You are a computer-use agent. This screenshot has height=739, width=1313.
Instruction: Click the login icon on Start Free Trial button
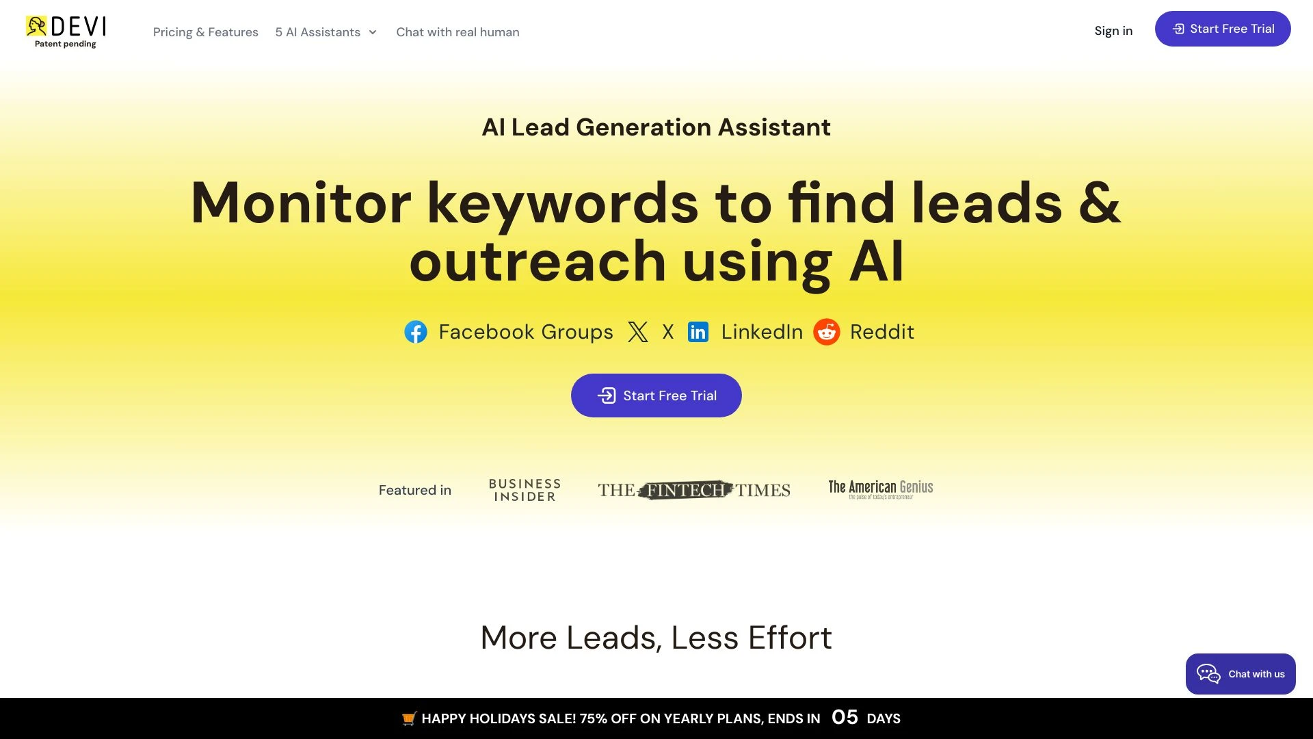point(607,396)
